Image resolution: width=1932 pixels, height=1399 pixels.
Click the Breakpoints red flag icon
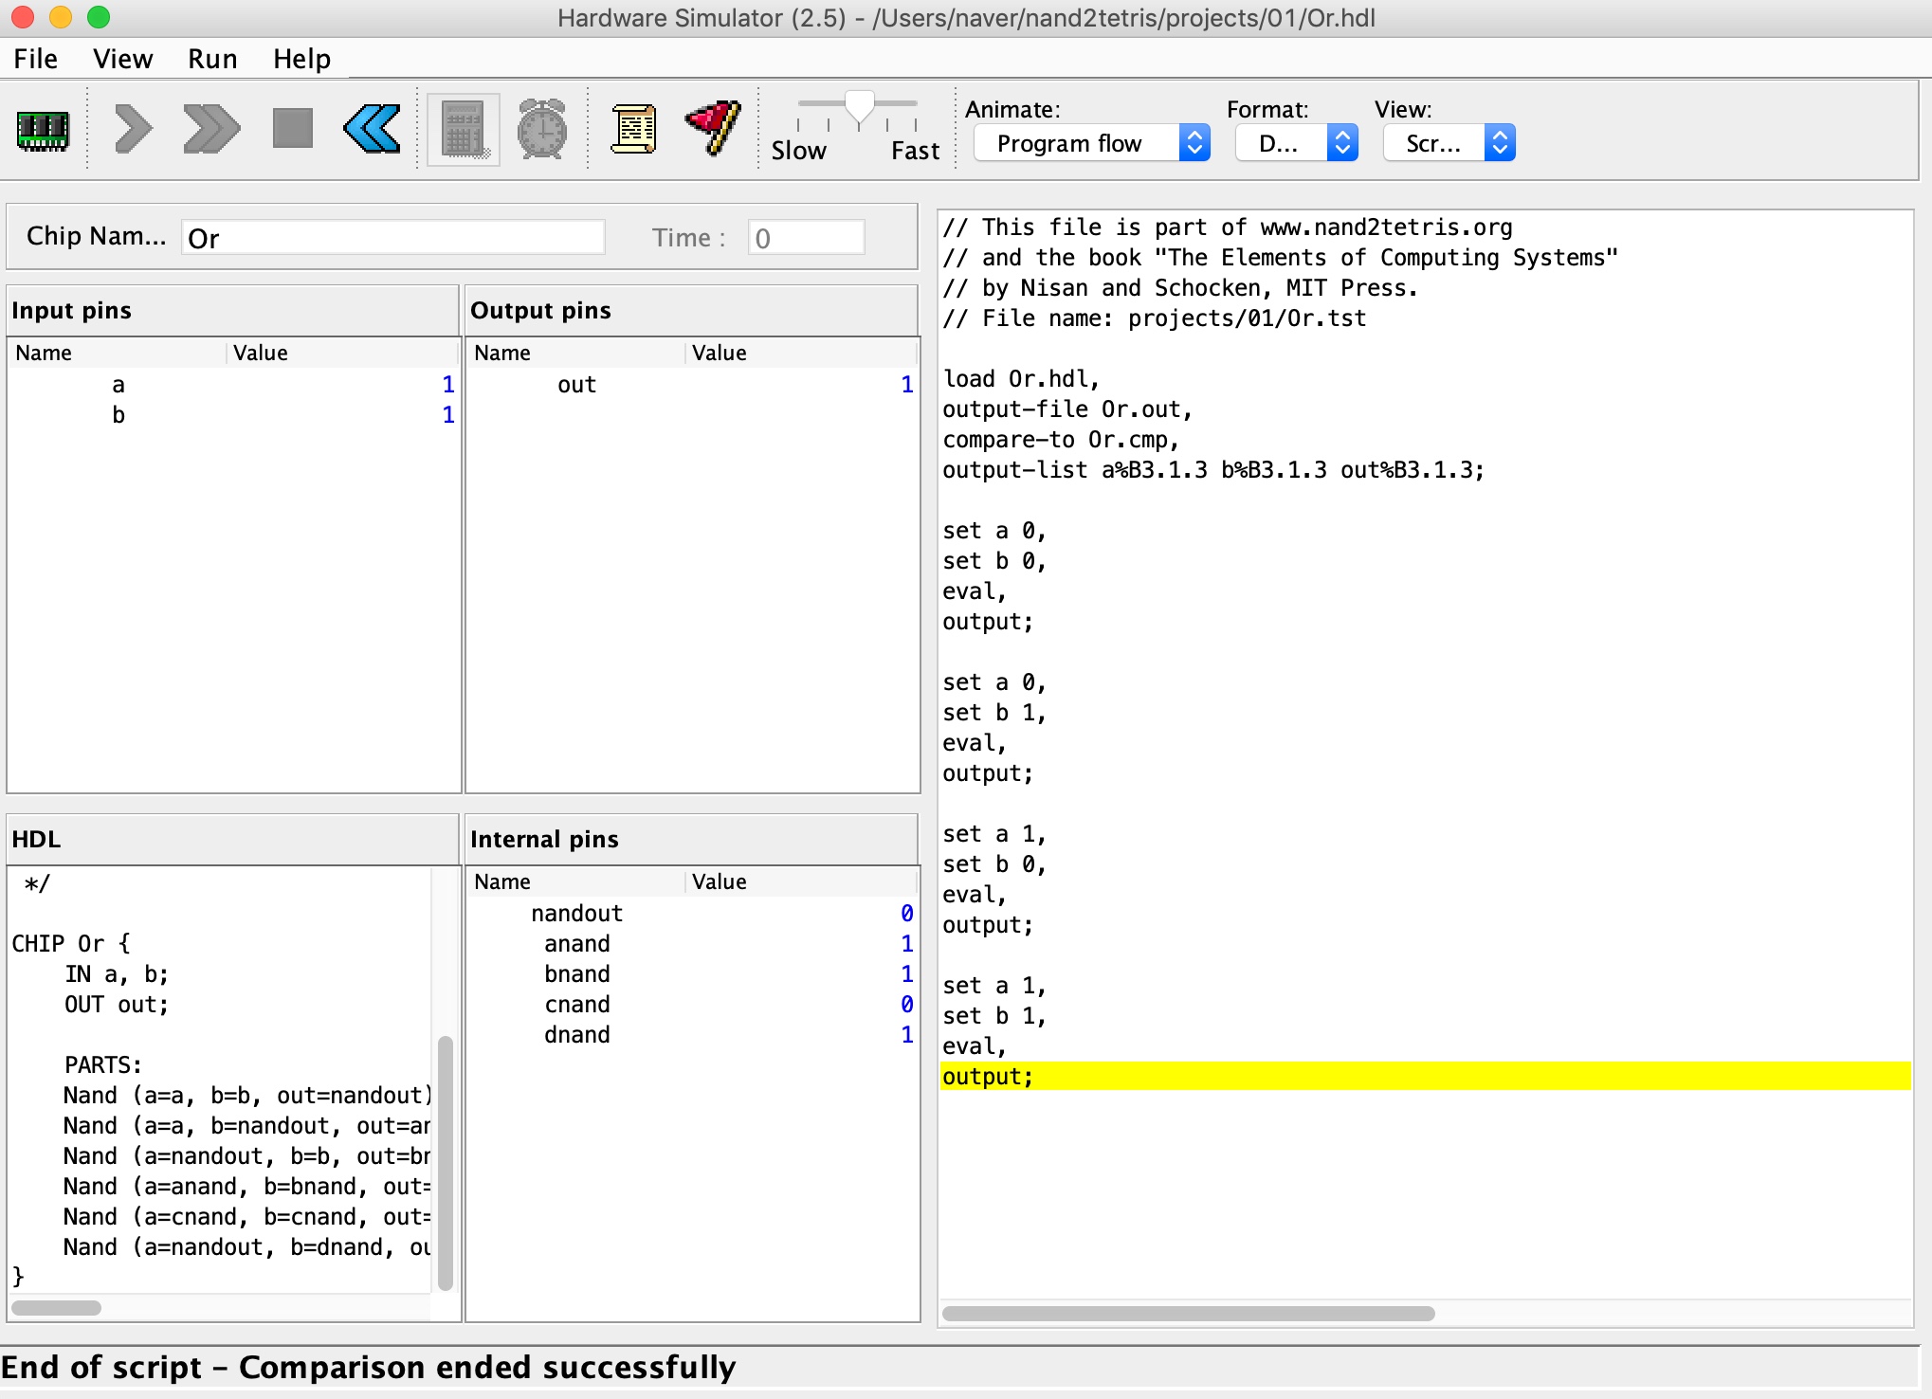[x=714, y=128]
